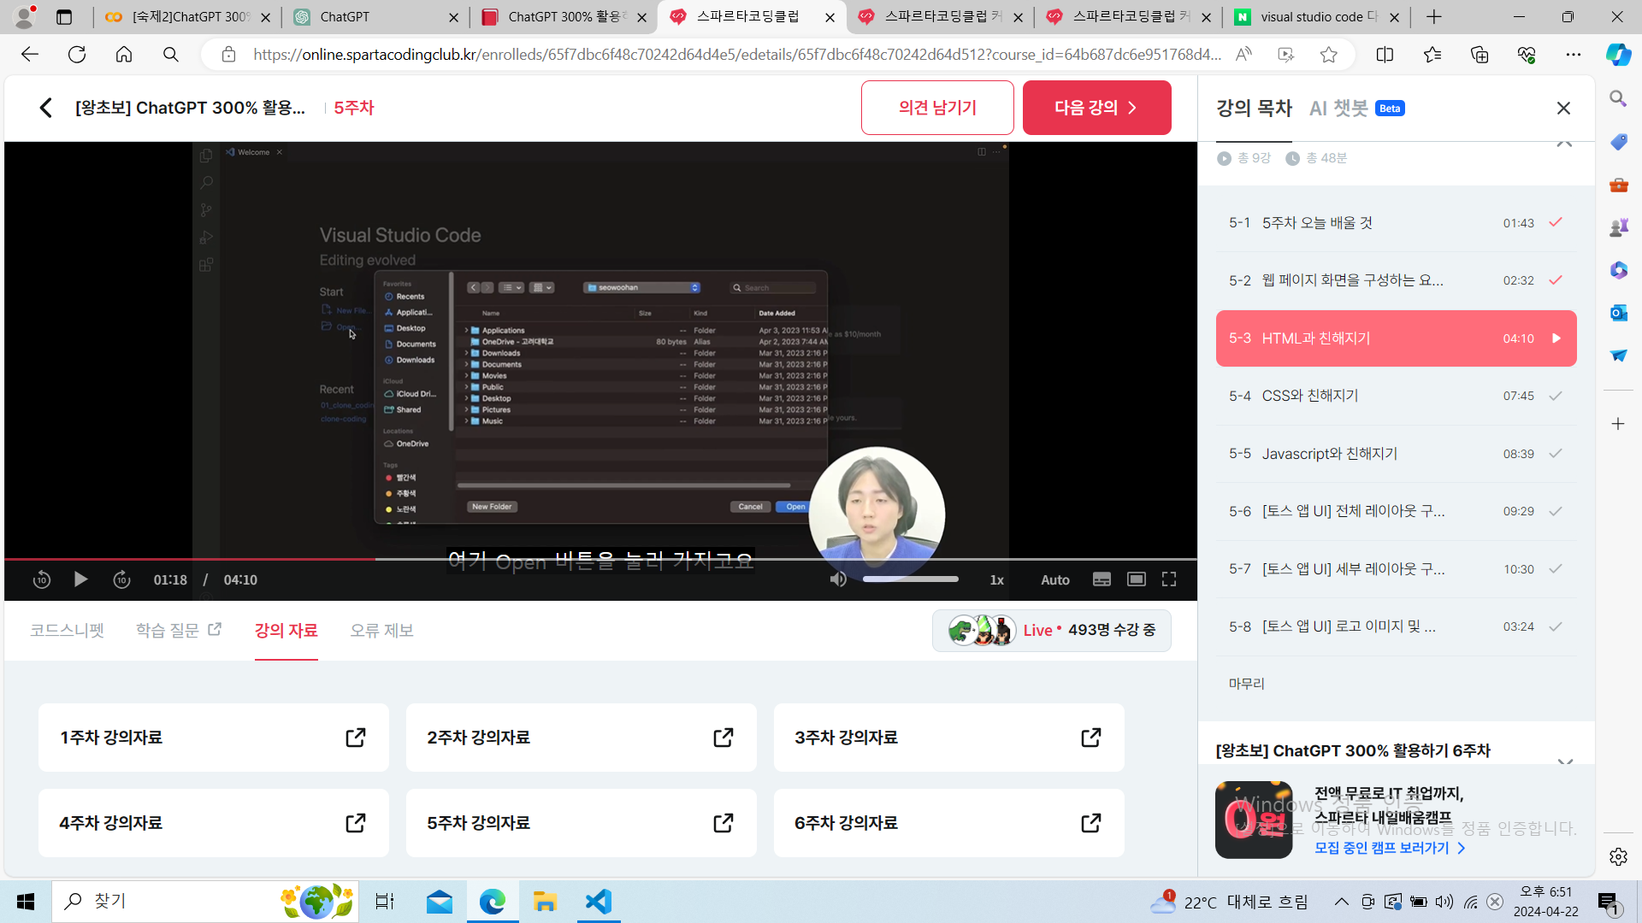Go to the next lecture with 다음 강의
Screen dimensions: 1642x923
coord(1096,108)
